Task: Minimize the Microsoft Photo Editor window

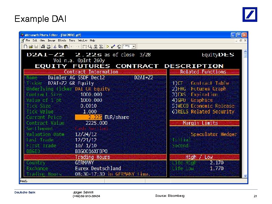Action: tap(233, 35)
